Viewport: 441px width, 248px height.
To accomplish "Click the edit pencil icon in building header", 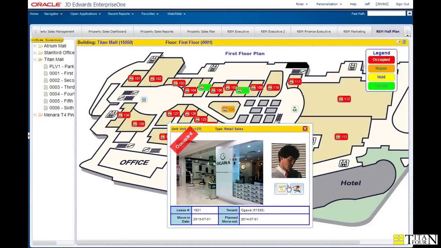I will click(398, 42).
